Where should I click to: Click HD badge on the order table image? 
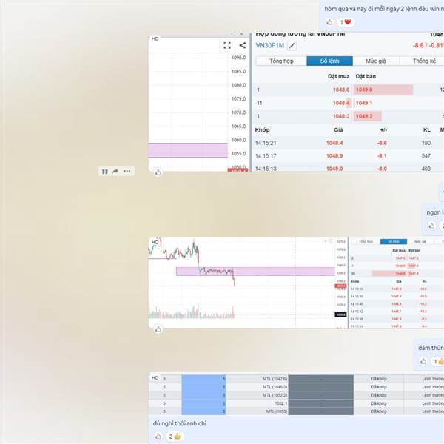click(x=155, y=377)
